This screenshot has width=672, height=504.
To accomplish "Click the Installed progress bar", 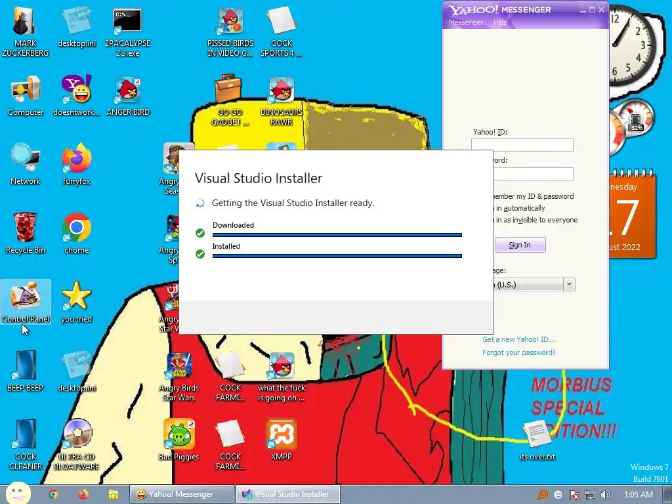I will click(337, 256).
